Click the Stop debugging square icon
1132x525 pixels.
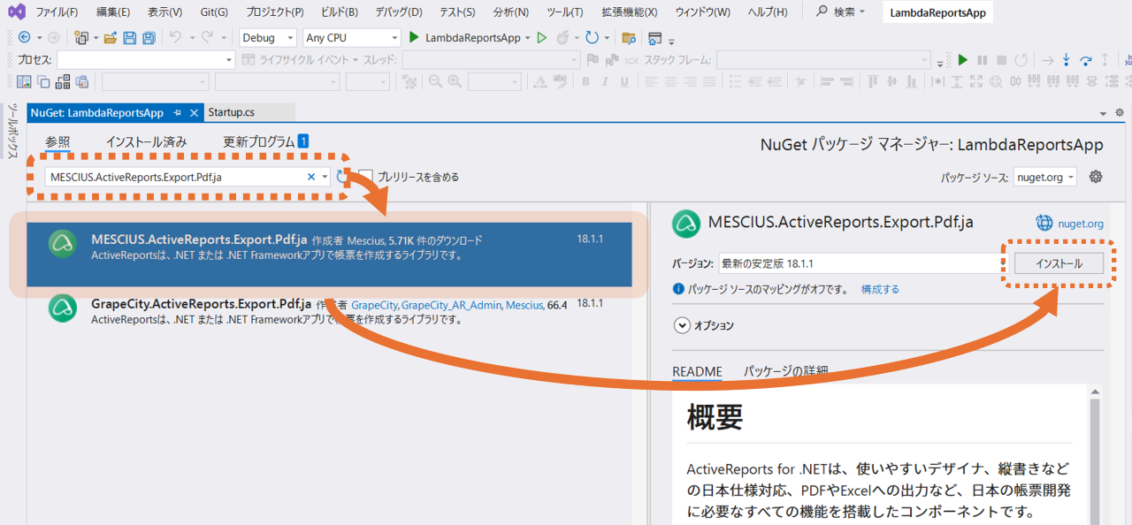pyautogui.click(x=1002, y=60)
